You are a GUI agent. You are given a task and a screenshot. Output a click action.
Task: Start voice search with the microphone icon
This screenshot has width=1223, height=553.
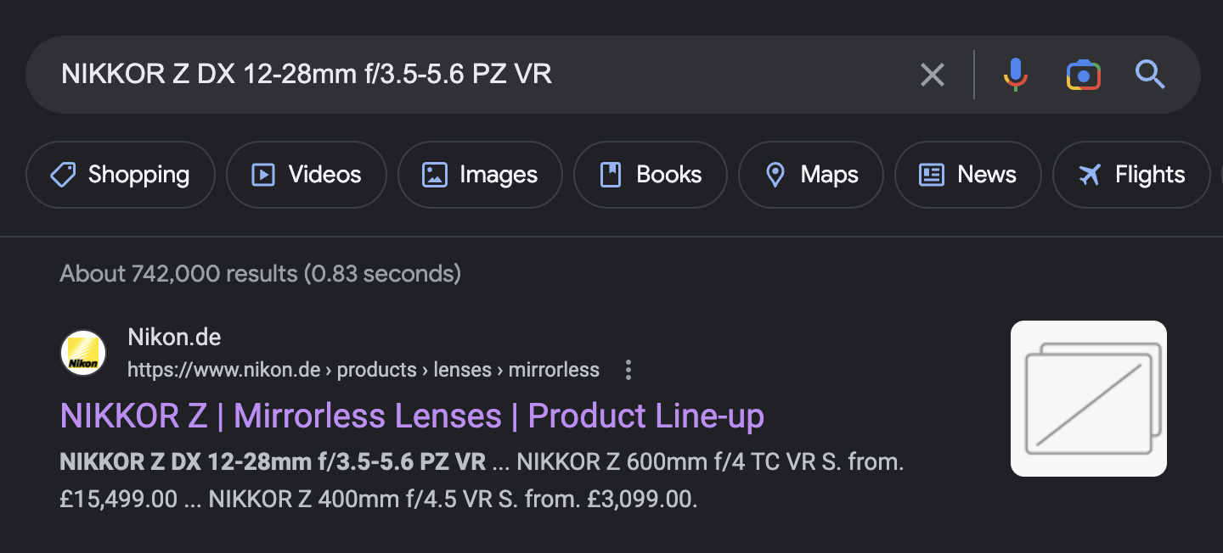(x=1015, y=75)
